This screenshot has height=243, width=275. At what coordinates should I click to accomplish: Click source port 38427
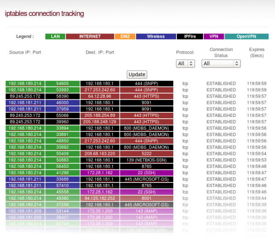pos(62,217)
